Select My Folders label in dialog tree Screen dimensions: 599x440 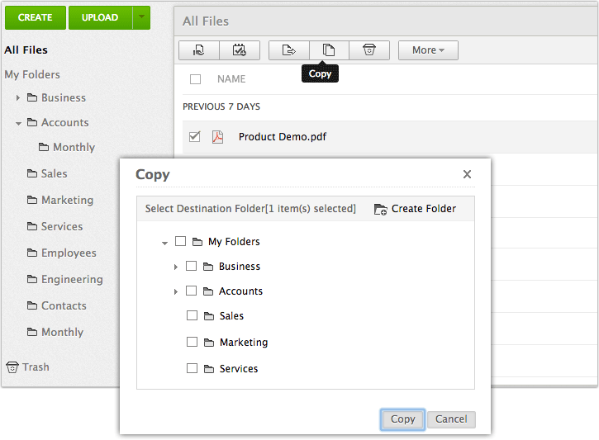234,242
